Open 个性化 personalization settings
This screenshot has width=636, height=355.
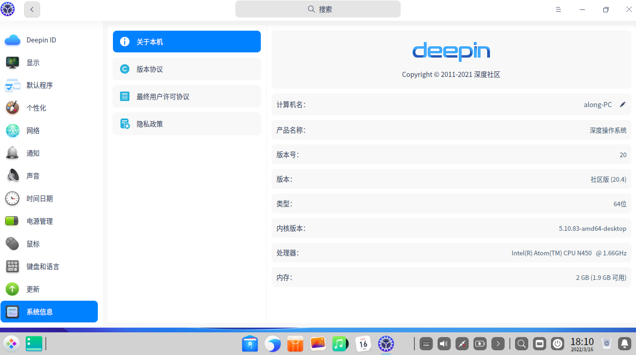(x=49, y=108)
